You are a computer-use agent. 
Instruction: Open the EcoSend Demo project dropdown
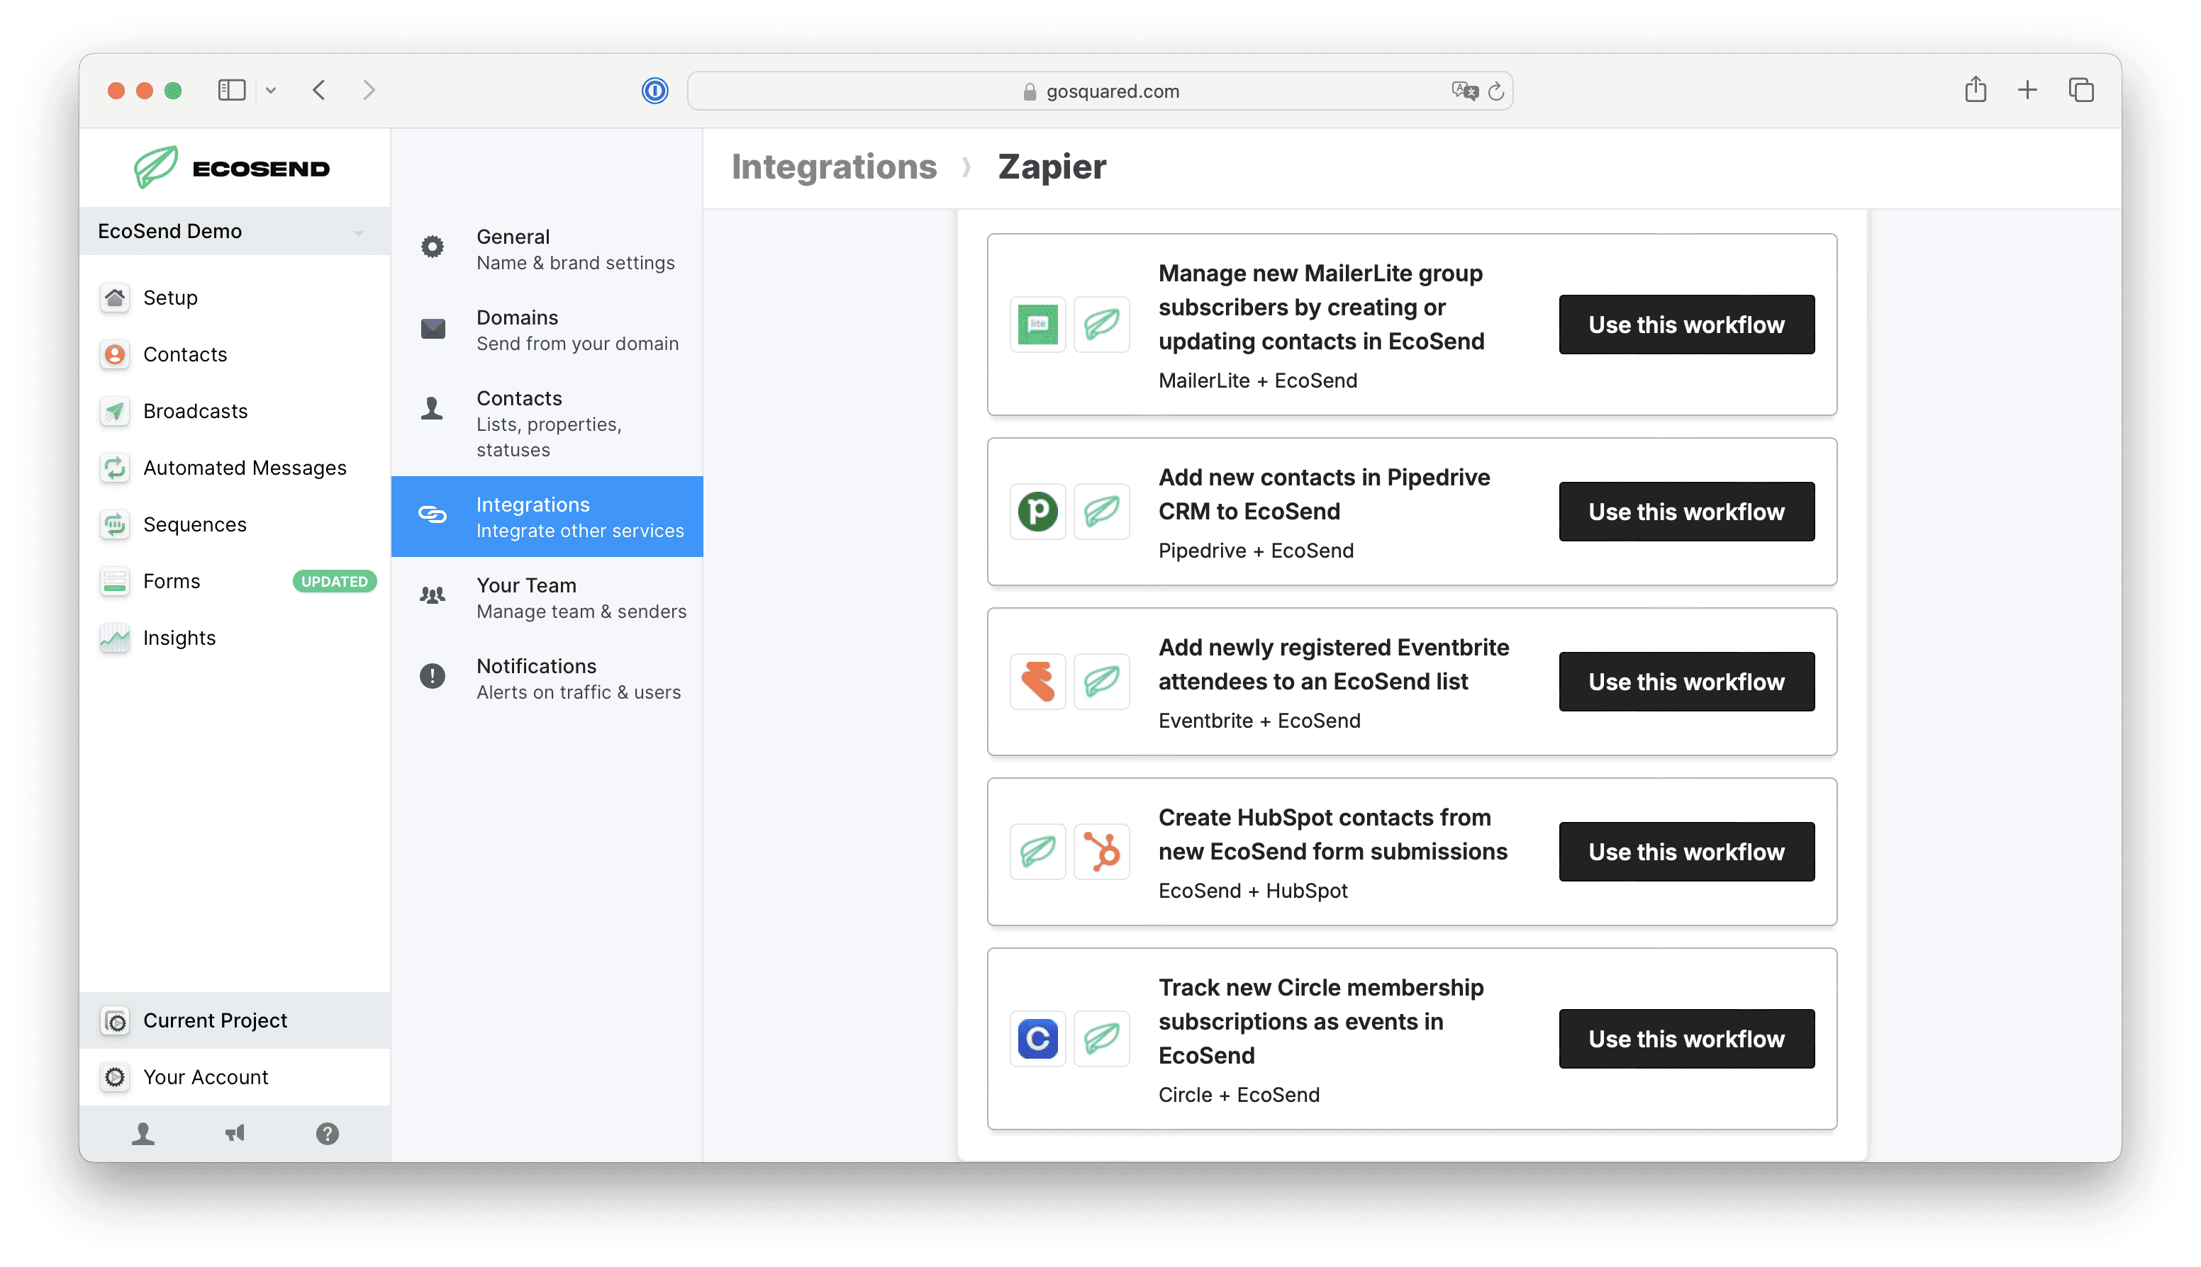pyautogui.click(x=234, y=232)
